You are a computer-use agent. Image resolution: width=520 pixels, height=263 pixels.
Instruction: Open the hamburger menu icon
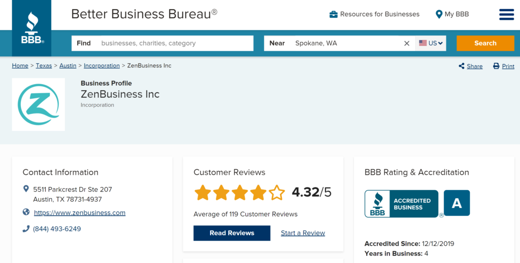click(506, 14)
